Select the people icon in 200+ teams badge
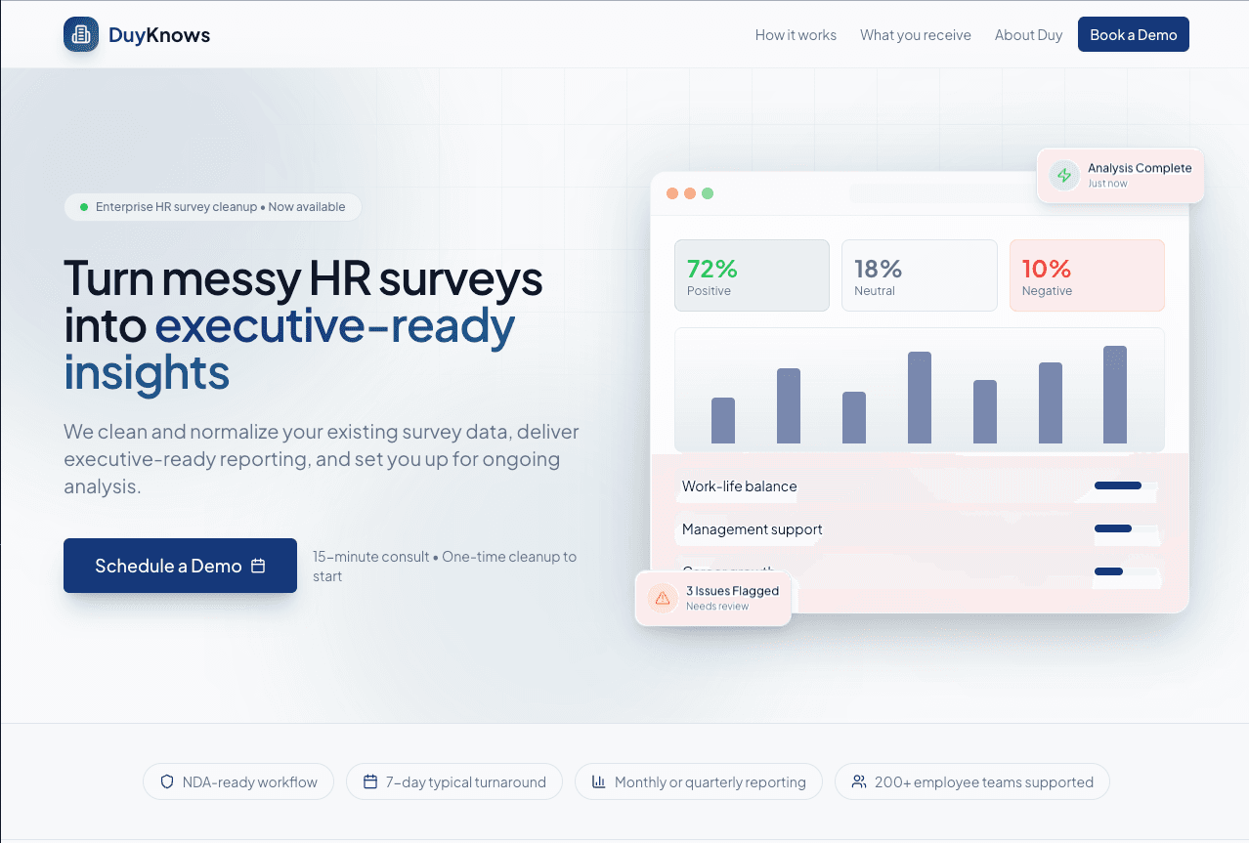The width and height of the screenshot is (1249, 843). tap(859, 781)
